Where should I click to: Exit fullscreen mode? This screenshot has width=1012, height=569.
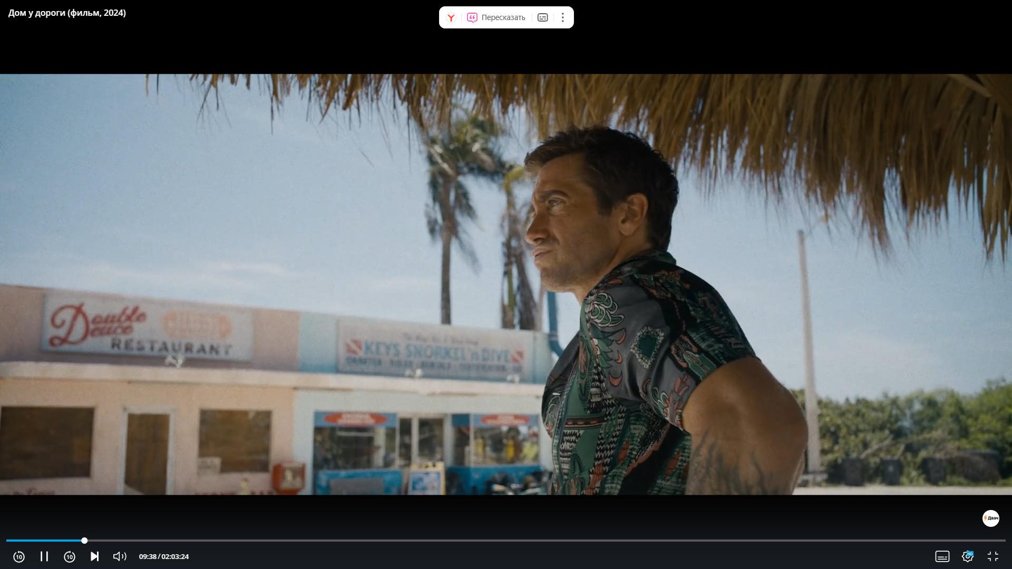click(993, 556)
